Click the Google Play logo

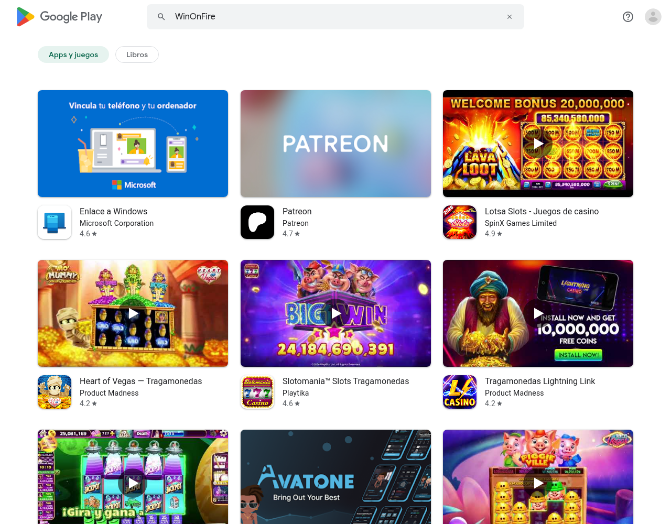pyautogui.click(x=59, y=17)
